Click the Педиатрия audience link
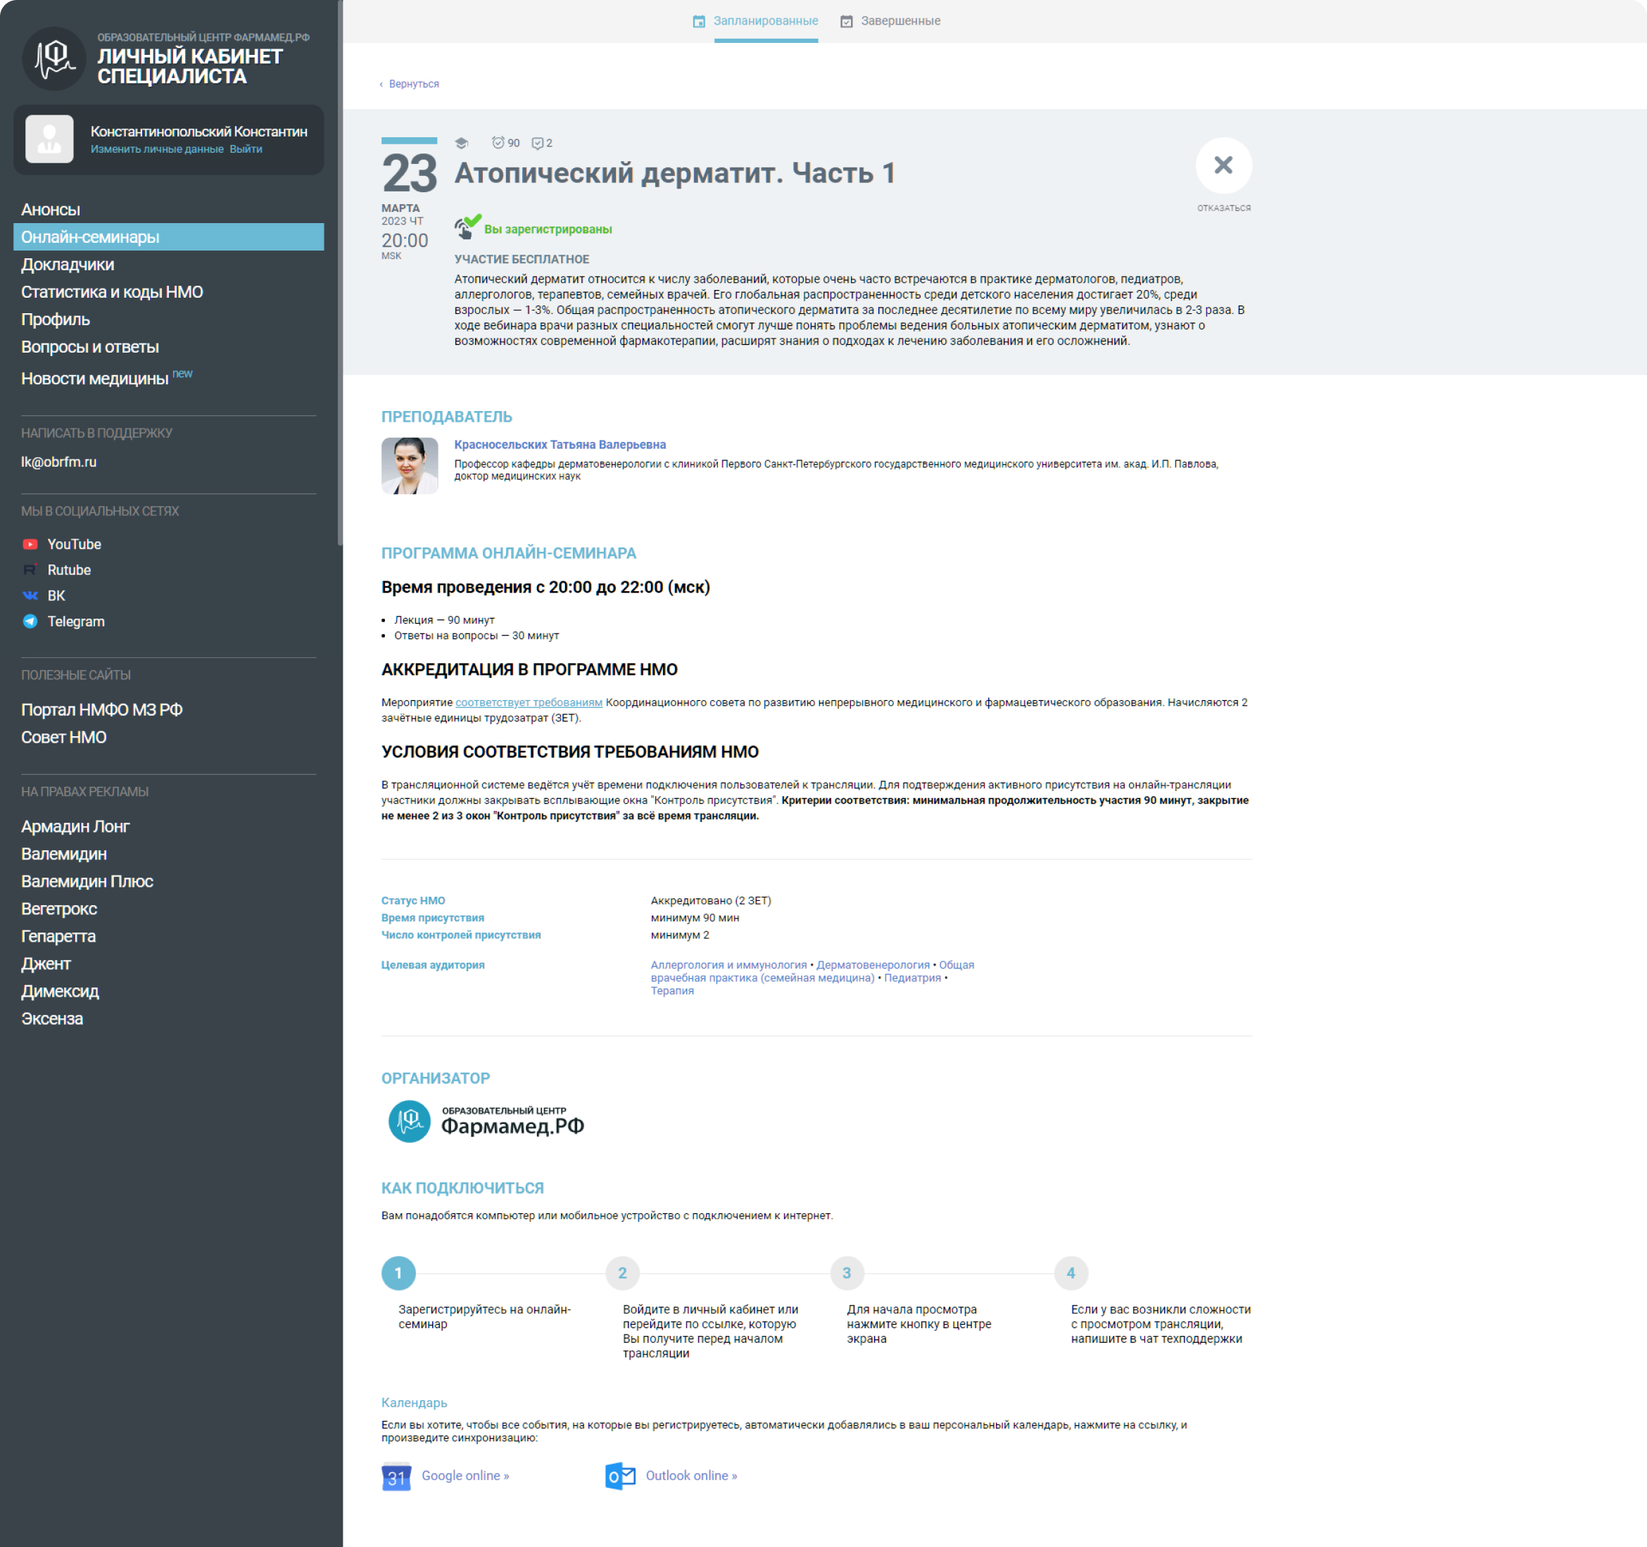The height and width of the screenshot is (1547, 1647). tap(912, 978)
